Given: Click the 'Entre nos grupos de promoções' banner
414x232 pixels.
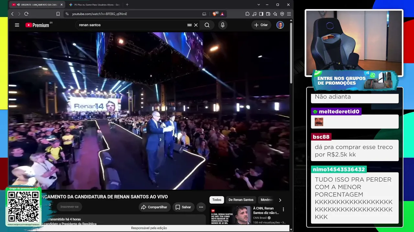Looking at the screenshot, I should coord(354,80).
